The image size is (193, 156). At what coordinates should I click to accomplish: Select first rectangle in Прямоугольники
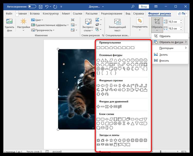(x=98, y=48)
